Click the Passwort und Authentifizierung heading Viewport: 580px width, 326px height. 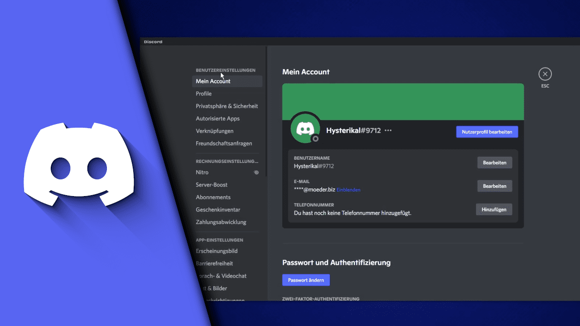[x=336, y=263]
